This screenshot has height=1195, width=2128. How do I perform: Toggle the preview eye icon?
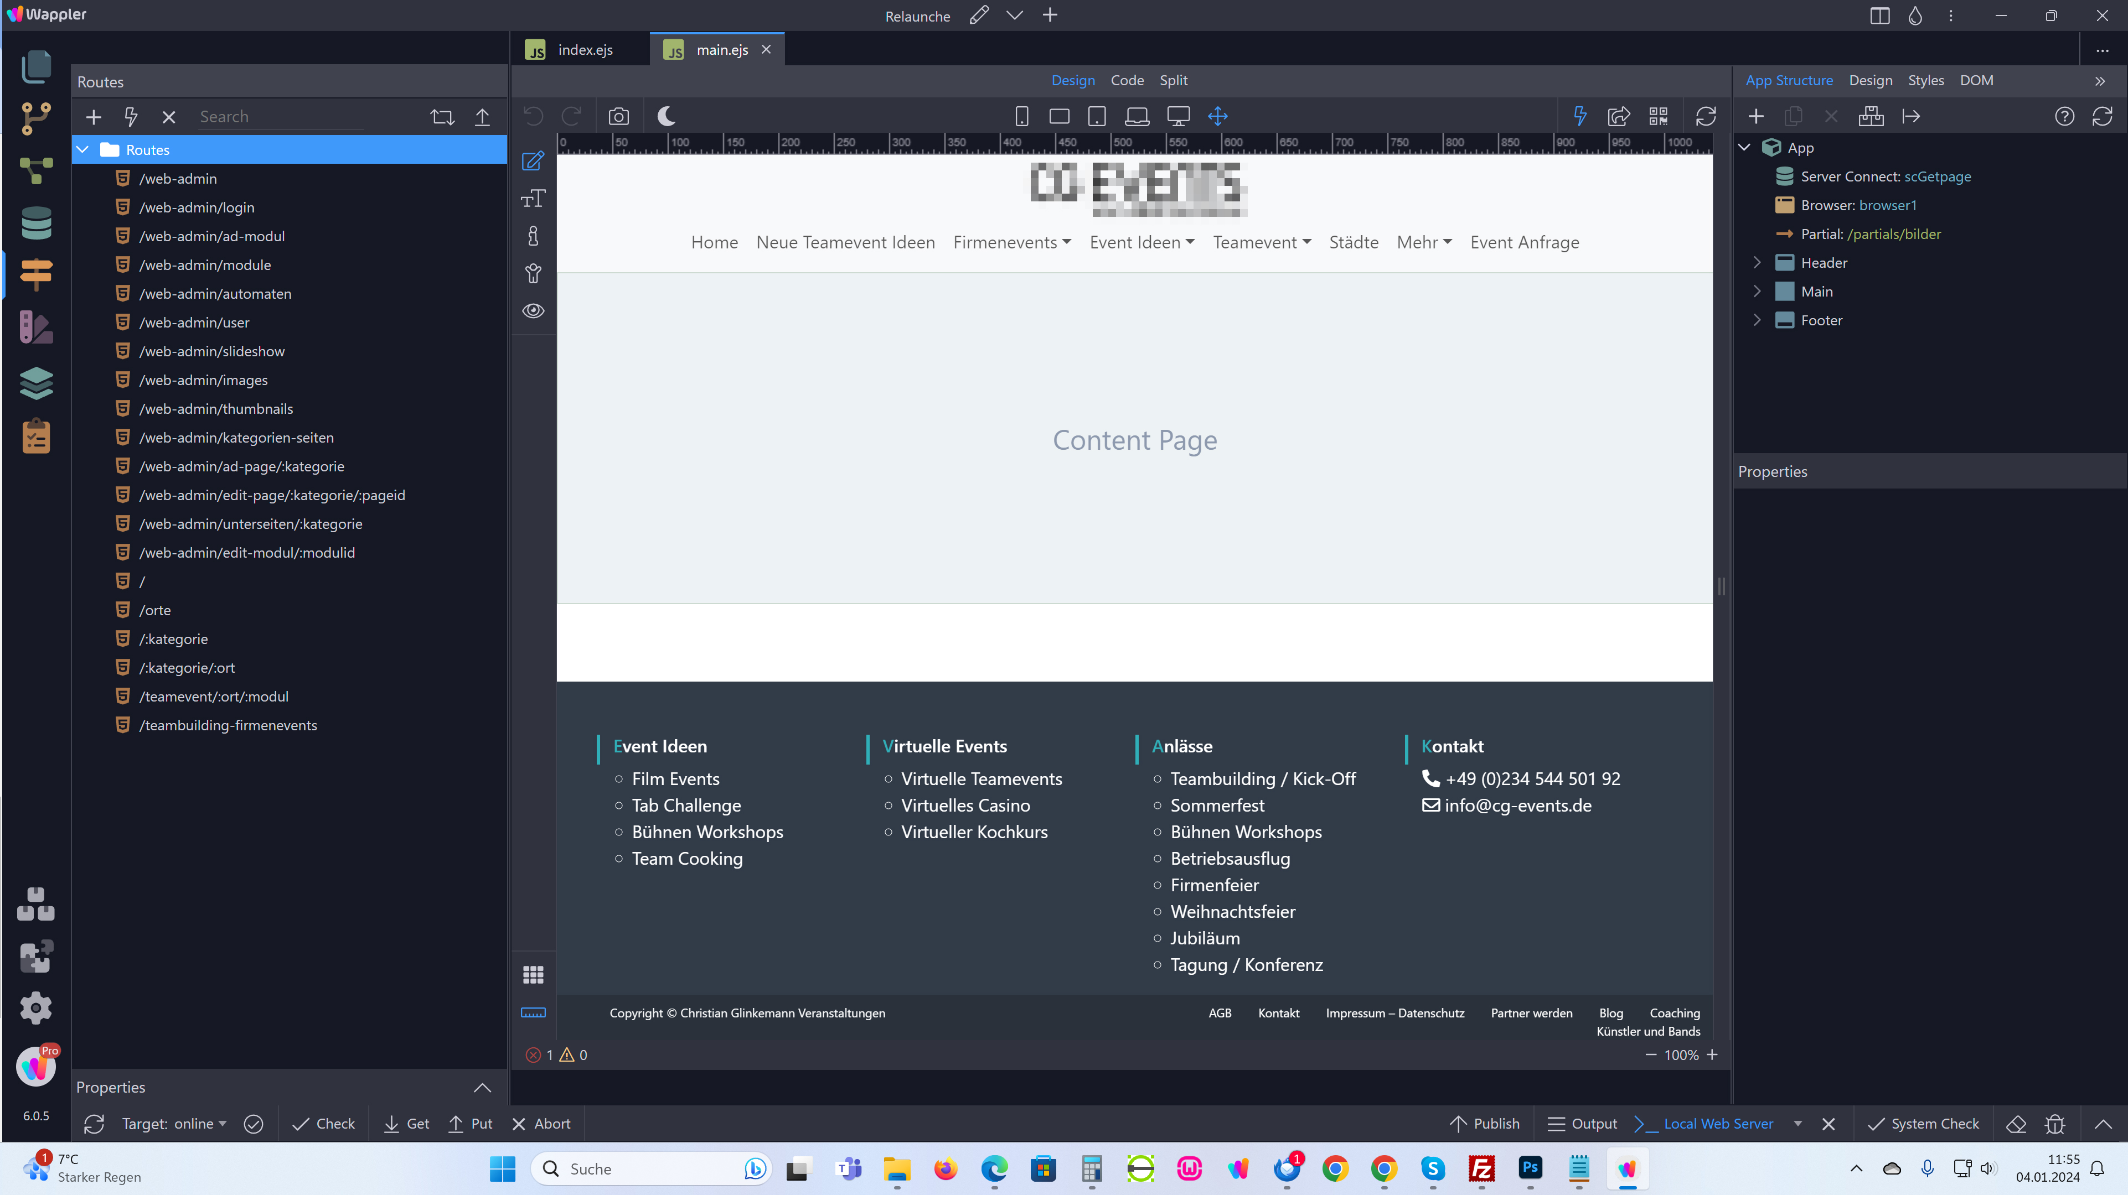click(533, 310)
